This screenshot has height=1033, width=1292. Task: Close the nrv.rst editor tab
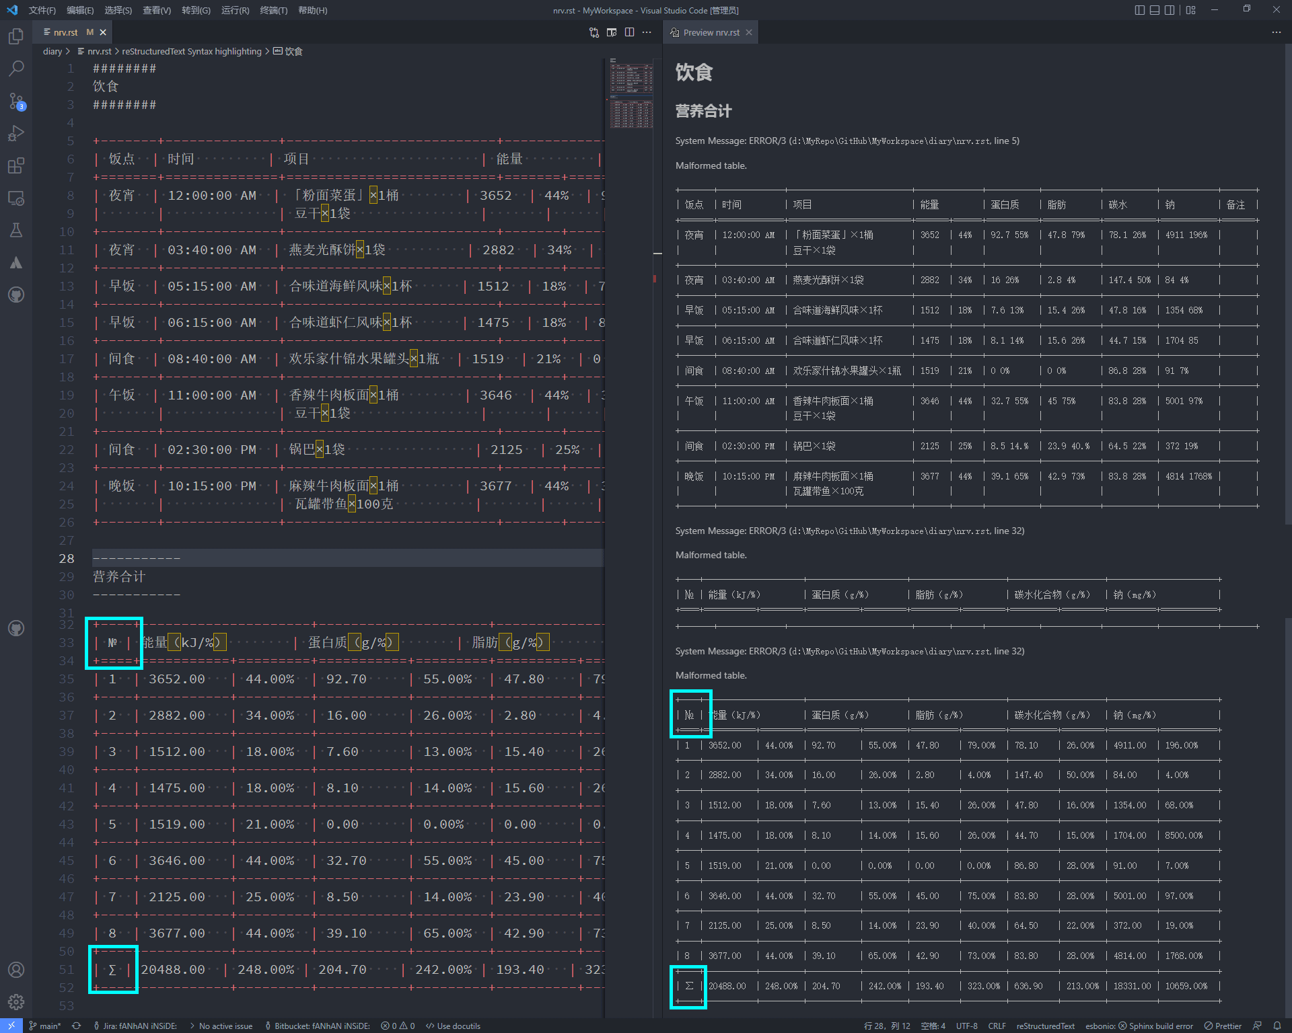tap(103, 32)
